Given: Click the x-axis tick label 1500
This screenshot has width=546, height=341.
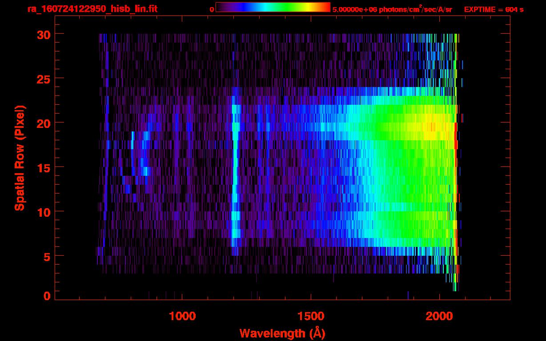Looking at the screenshot, I should coord(311,316).
